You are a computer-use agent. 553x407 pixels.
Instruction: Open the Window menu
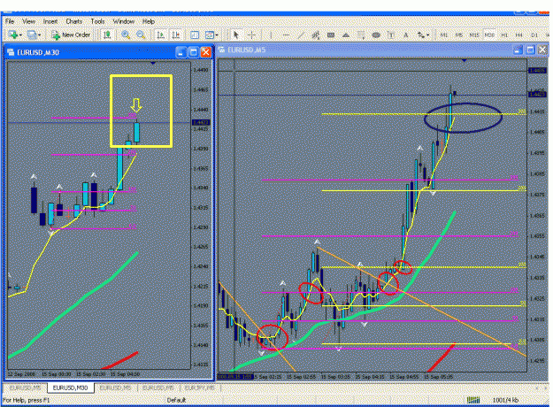(124, 21)
